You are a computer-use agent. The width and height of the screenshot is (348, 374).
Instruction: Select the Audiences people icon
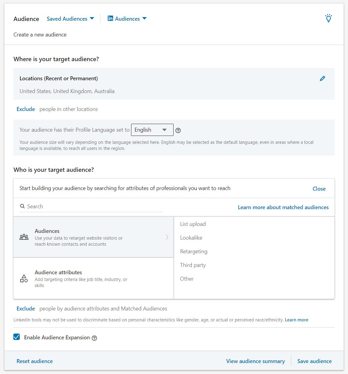[x=24, y=237]
